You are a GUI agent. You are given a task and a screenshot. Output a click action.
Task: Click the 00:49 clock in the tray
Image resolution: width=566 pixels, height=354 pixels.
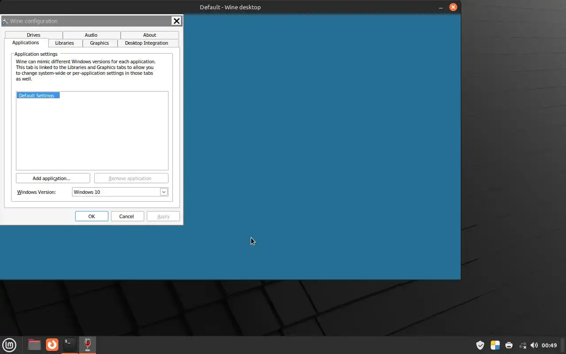[549, 345]
